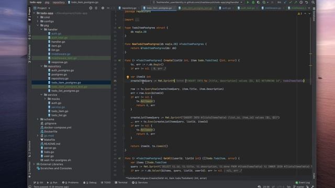Open Event Log in status bar

303,183
